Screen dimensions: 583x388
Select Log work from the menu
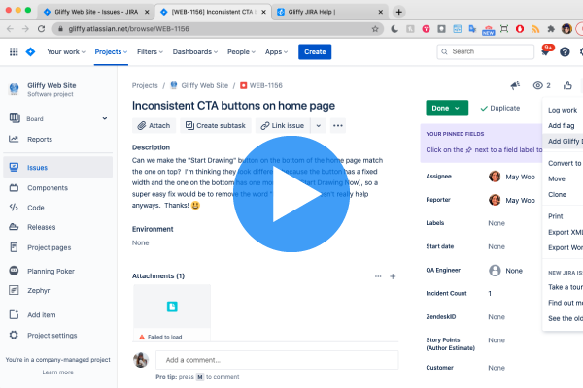pyautogui.click(x=563, y=110)
